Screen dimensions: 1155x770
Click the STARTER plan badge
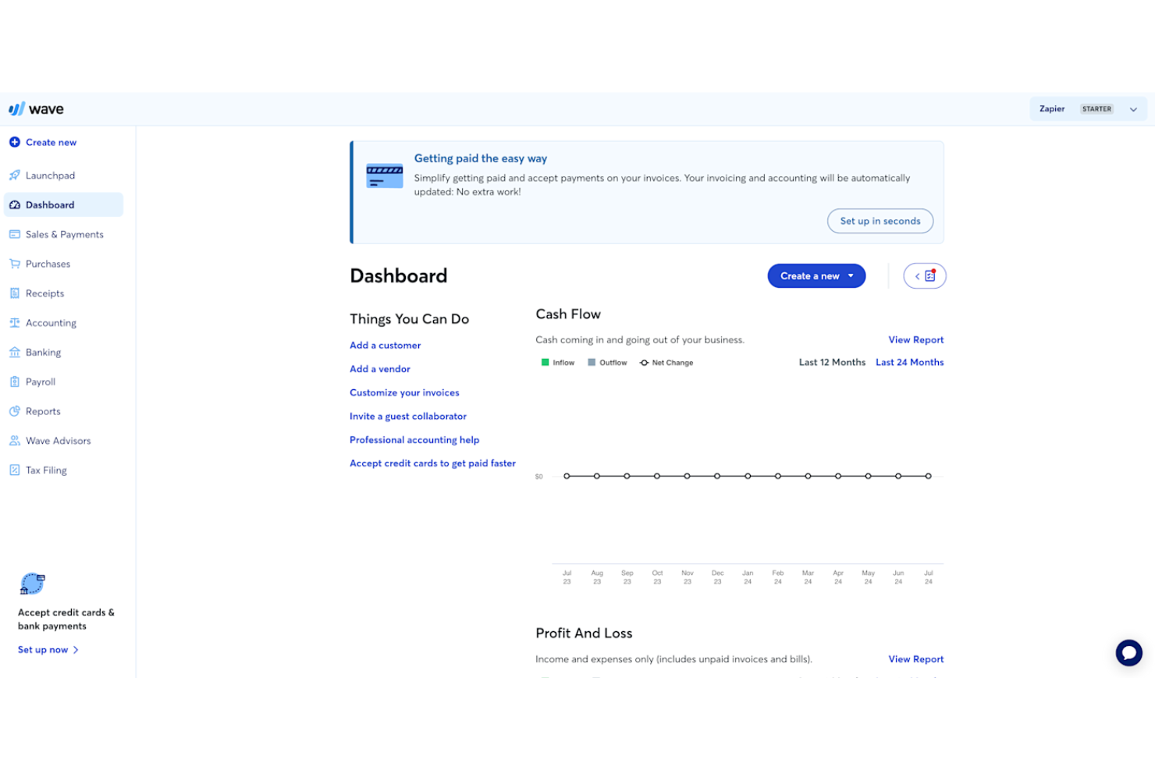pyautogui.click(x=1096, y=108)
